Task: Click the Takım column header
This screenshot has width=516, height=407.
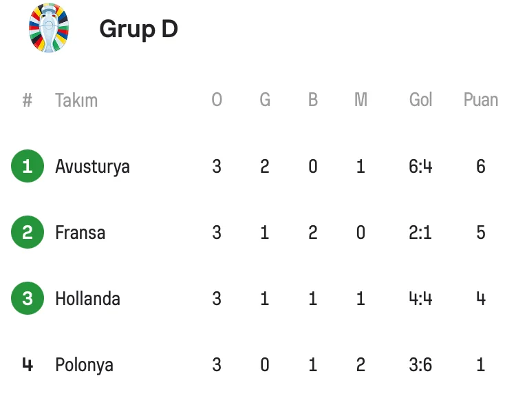Action: click(76, 101)
